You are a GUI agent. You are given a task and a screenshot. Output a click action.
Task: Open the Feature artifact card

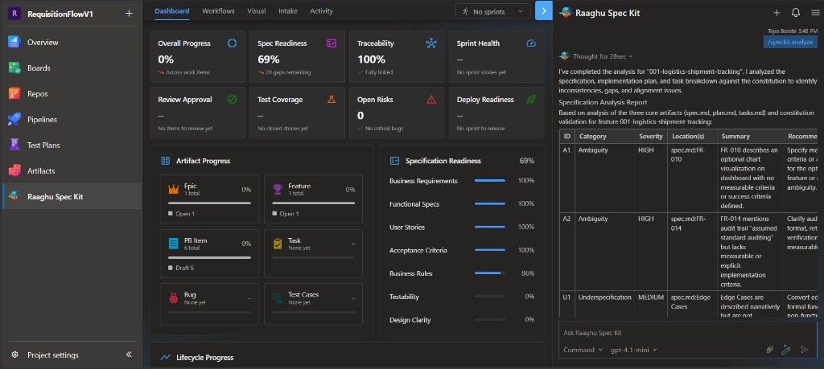coord(313,199)
